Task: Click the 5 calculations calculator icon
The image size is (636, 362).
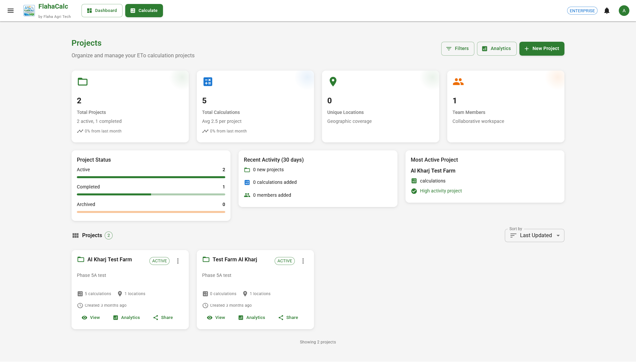Action: pyautogui.click(x=80, y=294)
